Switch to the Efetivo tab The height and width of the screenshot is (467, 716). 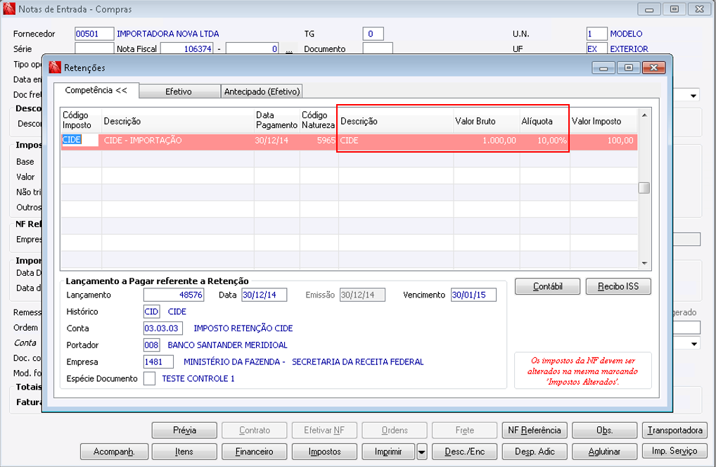pos(179,91)
